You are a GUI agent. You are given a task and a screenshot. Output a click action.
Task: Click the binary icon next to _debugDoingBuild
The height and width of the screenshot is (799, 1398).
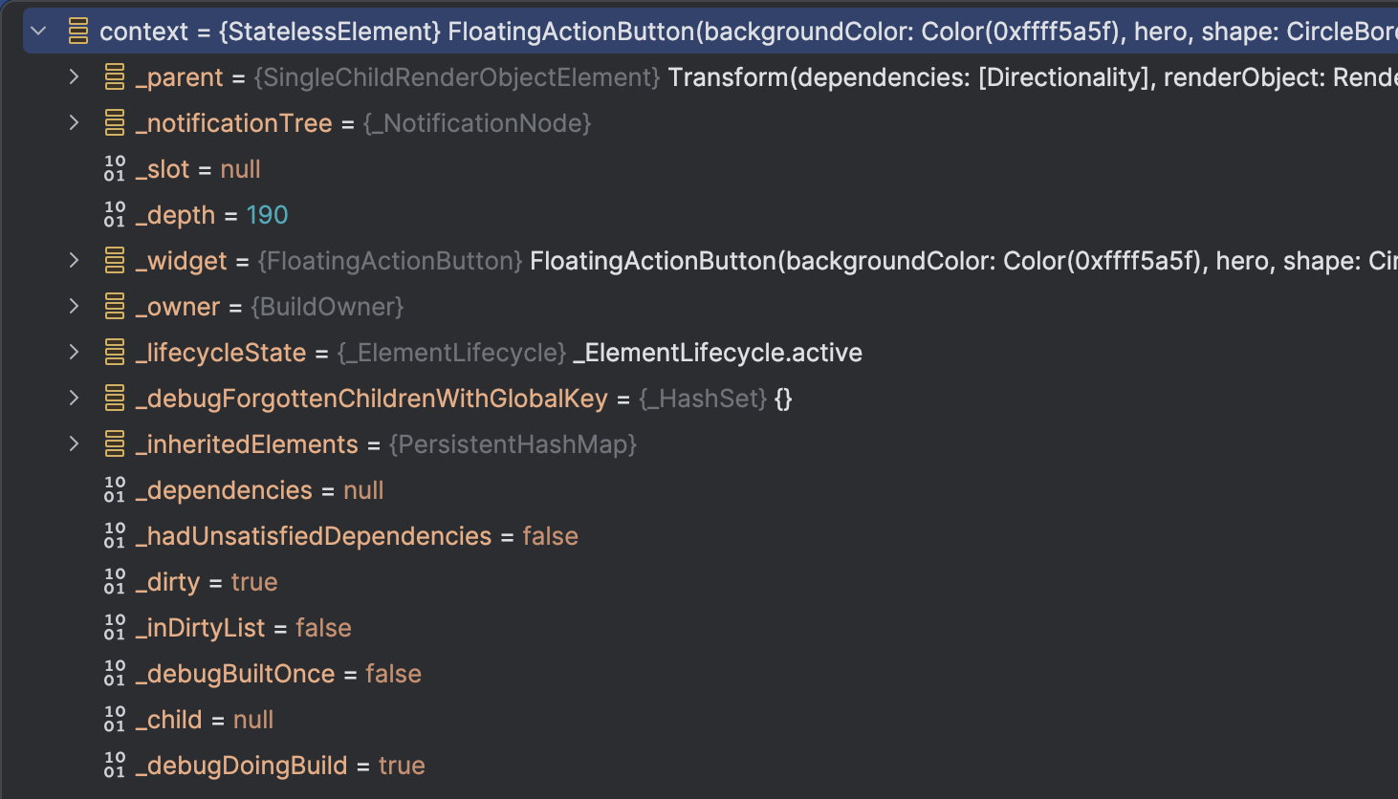tap(114, 765)
